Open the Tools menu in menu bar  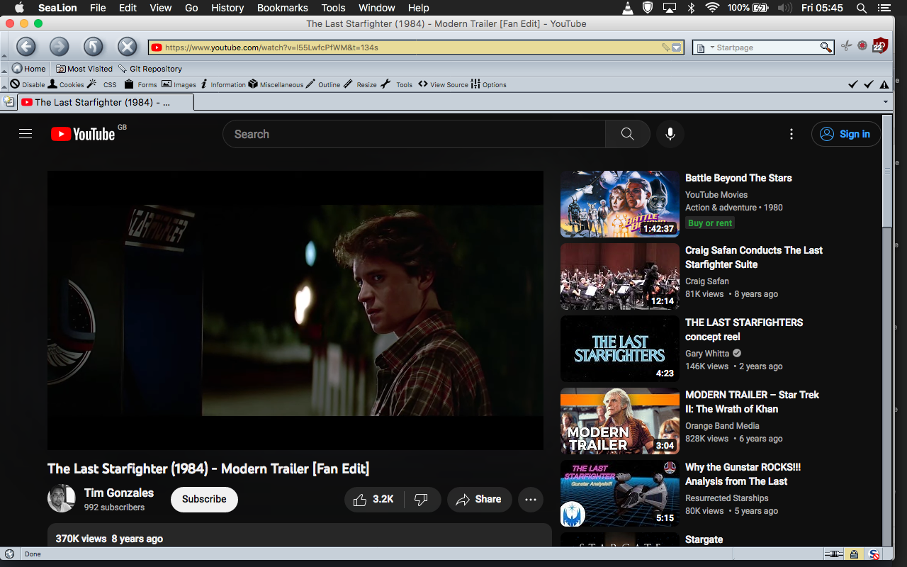coord(333,8)
